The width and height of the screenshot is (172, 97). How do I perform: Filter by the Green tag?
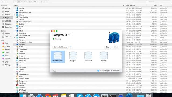[6, 53]
